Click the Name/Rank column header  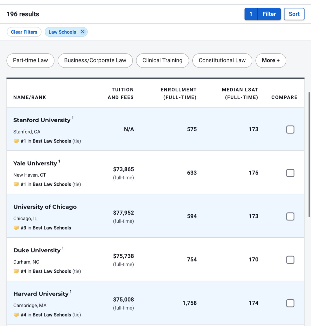(x=30, y=97)
